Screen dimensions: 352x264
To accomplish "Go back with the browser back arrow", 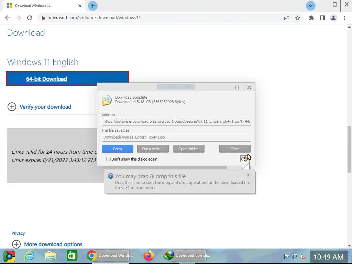I will 8,18.
